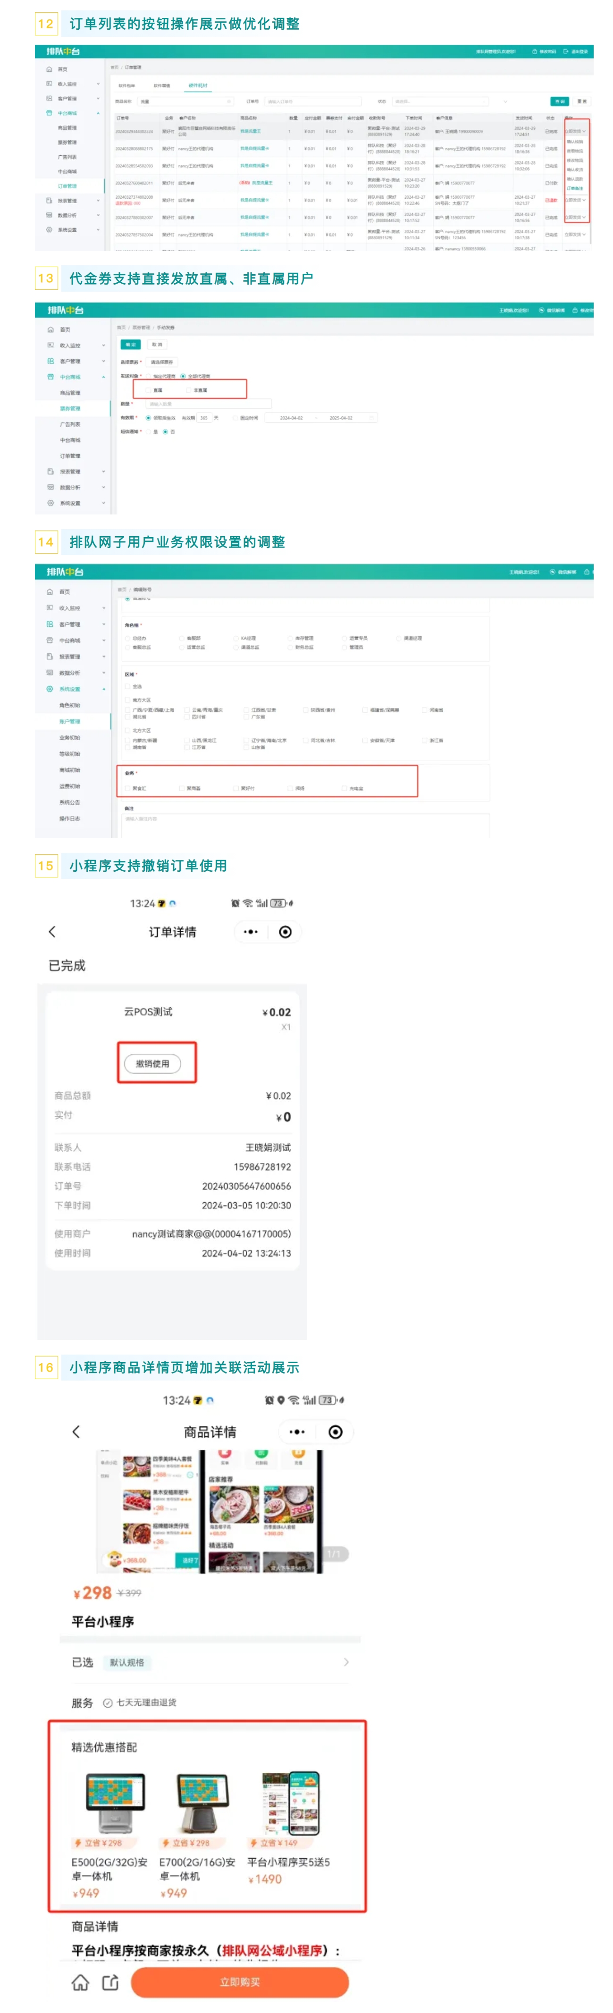The image size is (613, 2013).
Task: Click 数据分析 icon in account edit screen sidebar
Action: click(x=50, y=673)
